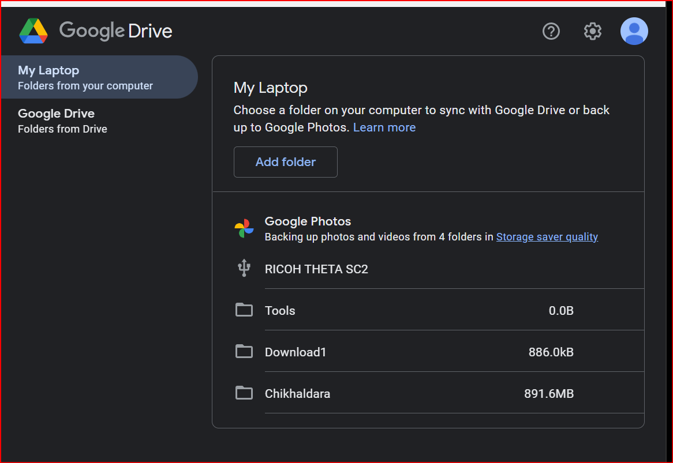Open the Chikhaldara folder entry
The height and width of the screenshot is (463, 673).
pos(297,394)
